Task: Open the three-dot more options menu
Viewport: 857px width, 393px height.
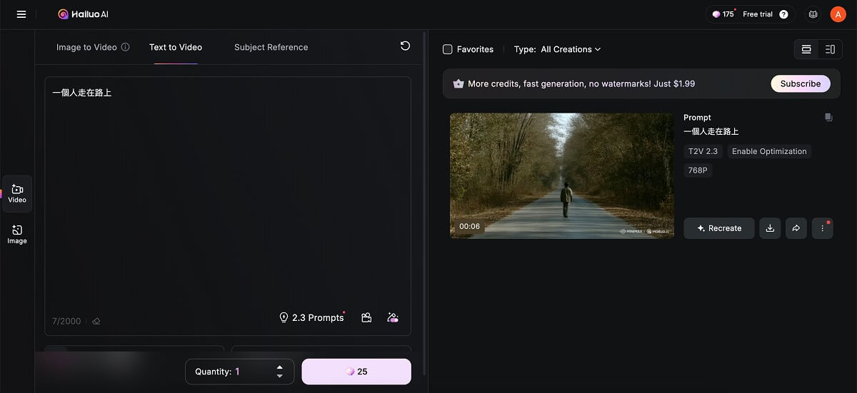Action: [x=823, y=228]
